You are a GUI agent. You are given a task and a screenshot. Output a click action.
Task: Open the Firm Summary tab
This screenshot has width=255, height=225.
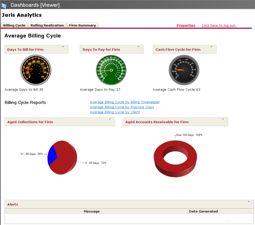coord(82,25)
